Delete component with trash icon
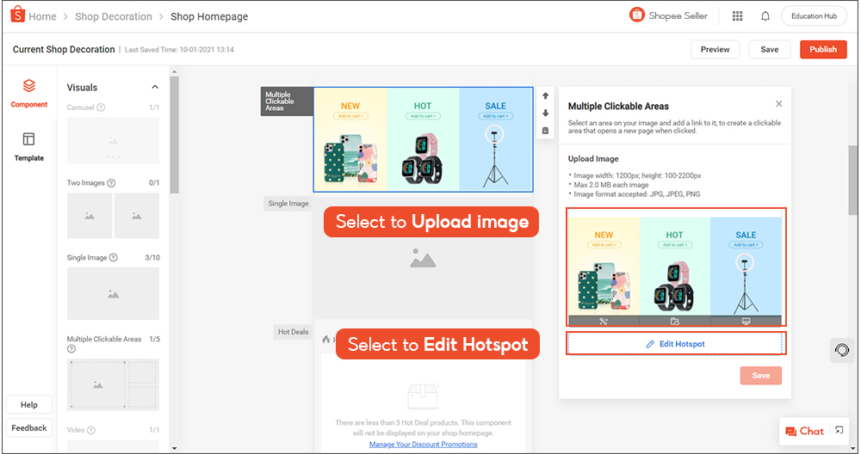Screen dimensions: 861x454 545,131
